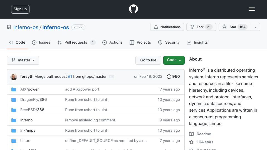
Task: Open forsyth author link
Action: pyautogui.click(x=27, y=77)
